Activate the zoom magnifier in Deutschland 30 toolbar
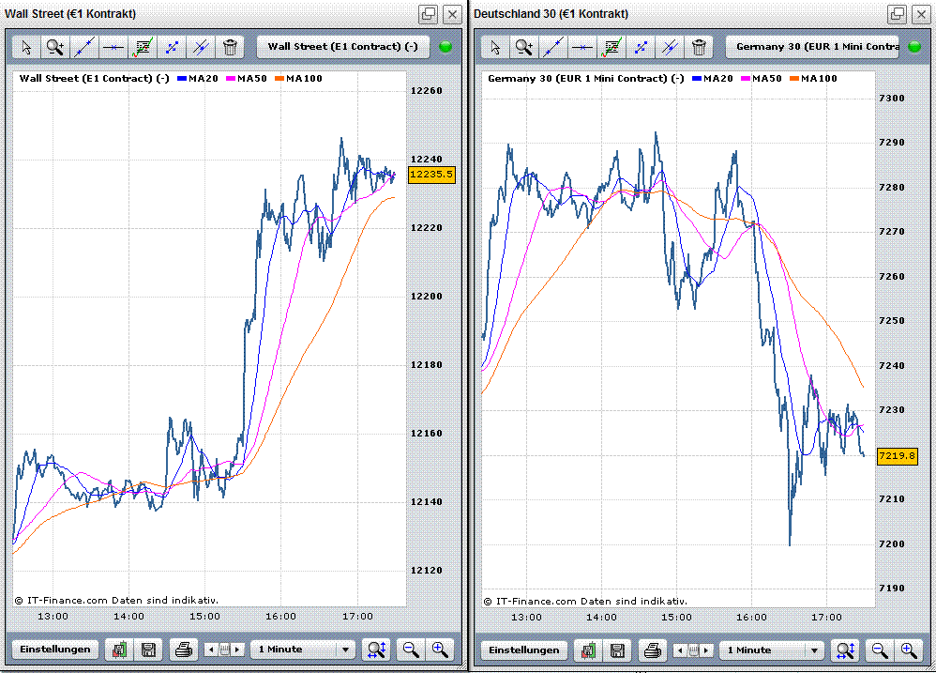Screen dimensions: 936x673 pyautogui.click(x=524, y=47)
